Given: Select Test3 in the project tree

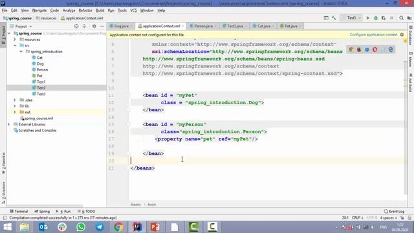Looking at the screenshot, I should 41,94.
